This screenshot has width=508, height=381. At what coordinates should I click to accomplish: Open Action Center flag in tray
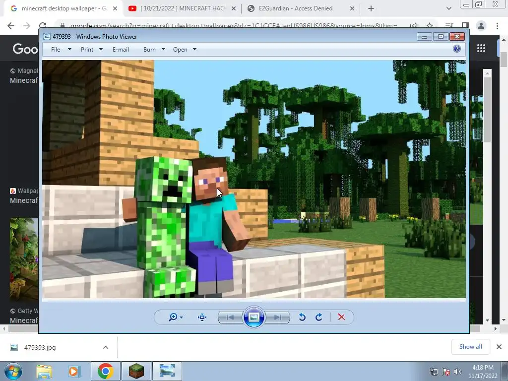click(x=446, y=372)
